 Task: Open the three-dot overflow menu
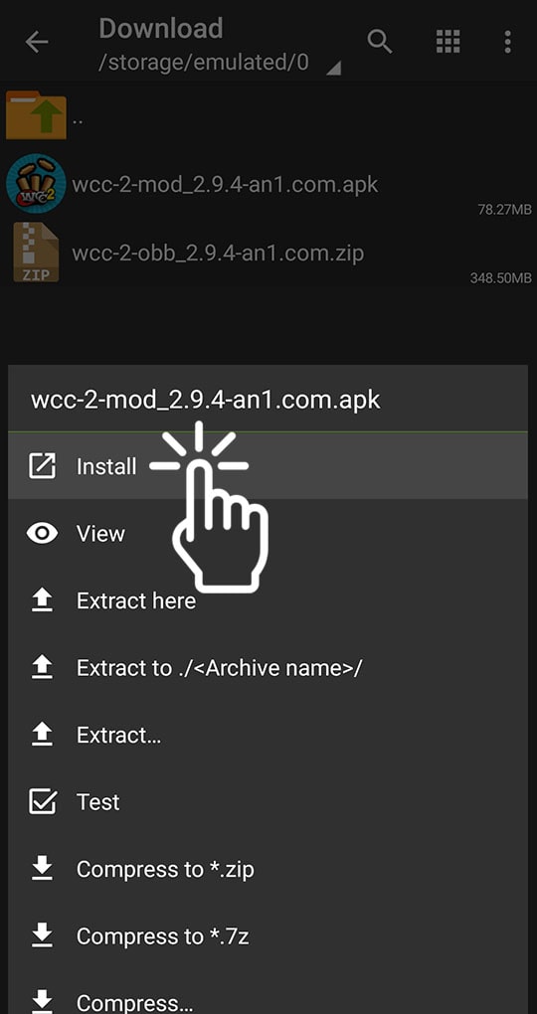tap(508, 42)
